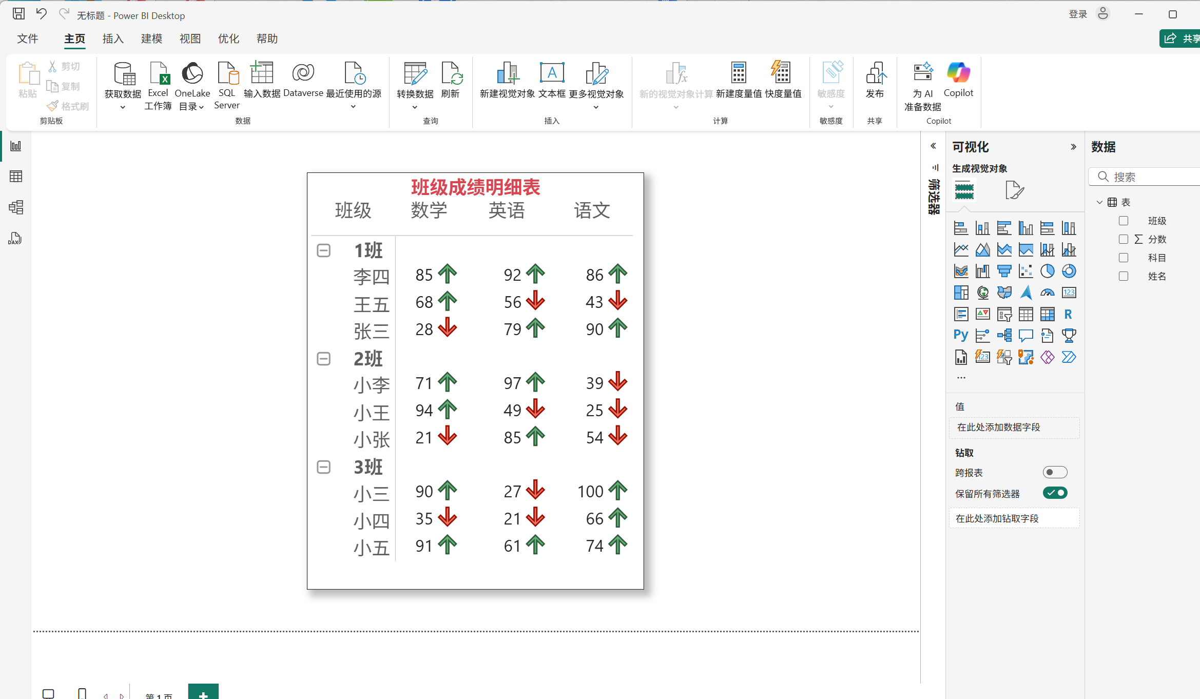This screenshot has height=699, width=1200.
Task: Open the 建模 ribbon tab
Action: tap(151, 38)
